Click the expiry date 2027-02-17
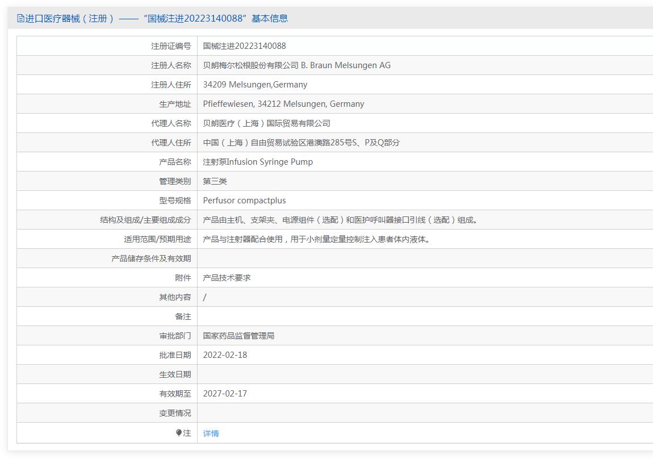Image resolution: width=653 pixels, height=459 pixels. (x=225, y=394)
